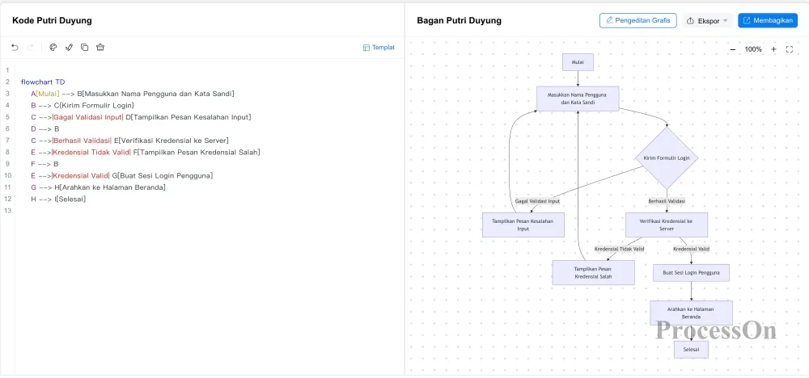
Task: Place cursor on 'flowchart TD' code line
Action: [x=43, y=82]
